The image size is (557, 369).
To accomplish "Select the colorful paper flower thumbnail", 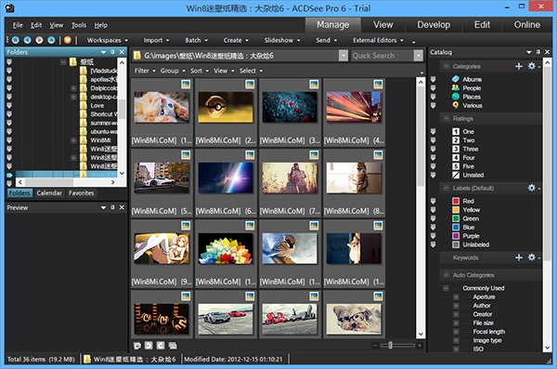I will (226, 249).
